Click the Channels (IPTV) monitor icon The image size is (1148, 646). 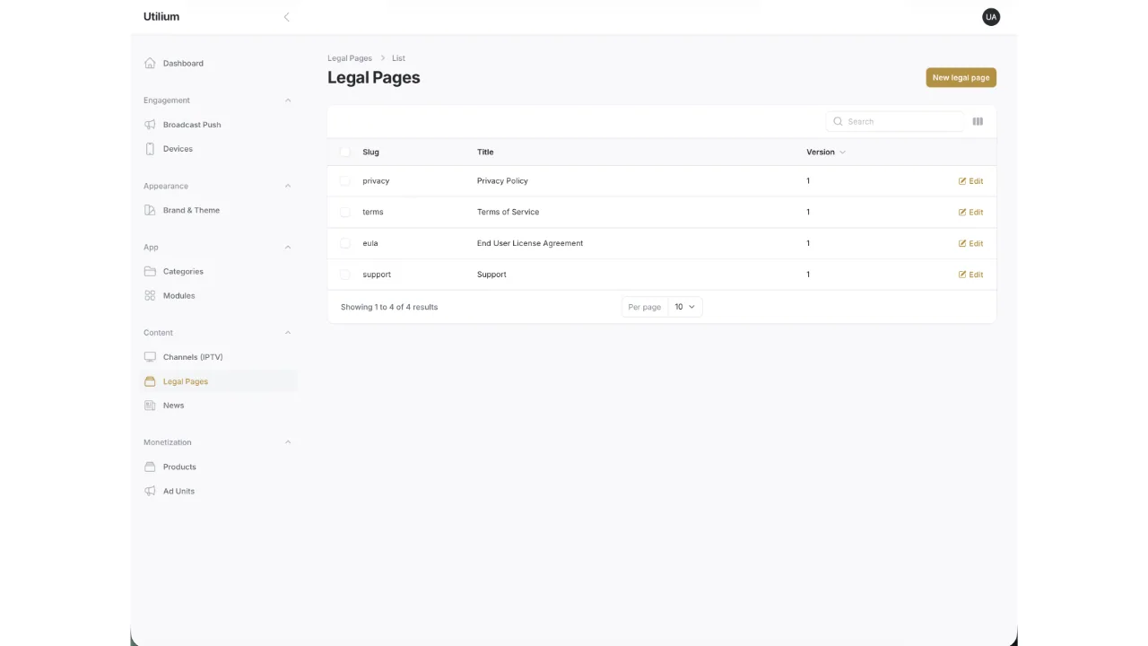[x=150, y=357]
